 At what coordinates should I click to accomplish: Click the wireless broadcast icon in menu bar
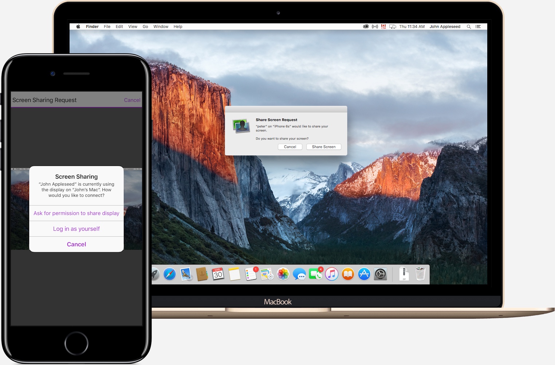pos(375,27)
